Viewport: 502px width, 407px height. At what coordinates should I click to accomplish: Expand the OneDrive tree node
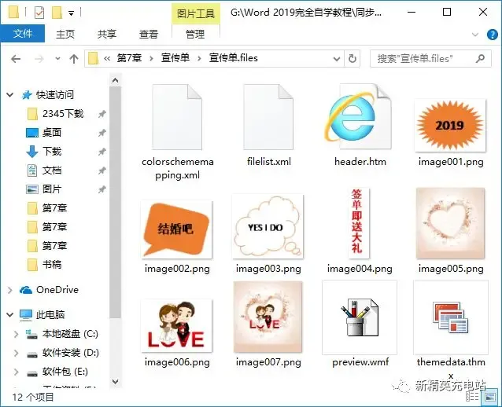tap(10, 290)
